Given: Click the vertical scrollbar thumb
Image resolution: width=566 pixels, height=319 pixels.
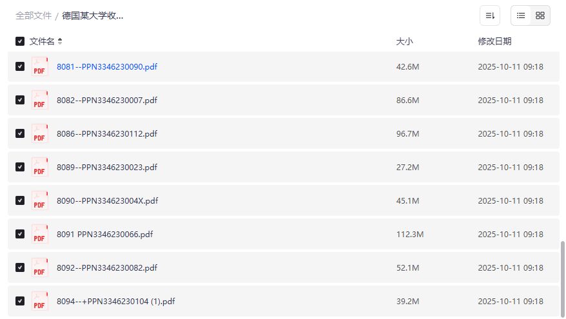Looking at the screenshot, I should click(x=562, y=278).
